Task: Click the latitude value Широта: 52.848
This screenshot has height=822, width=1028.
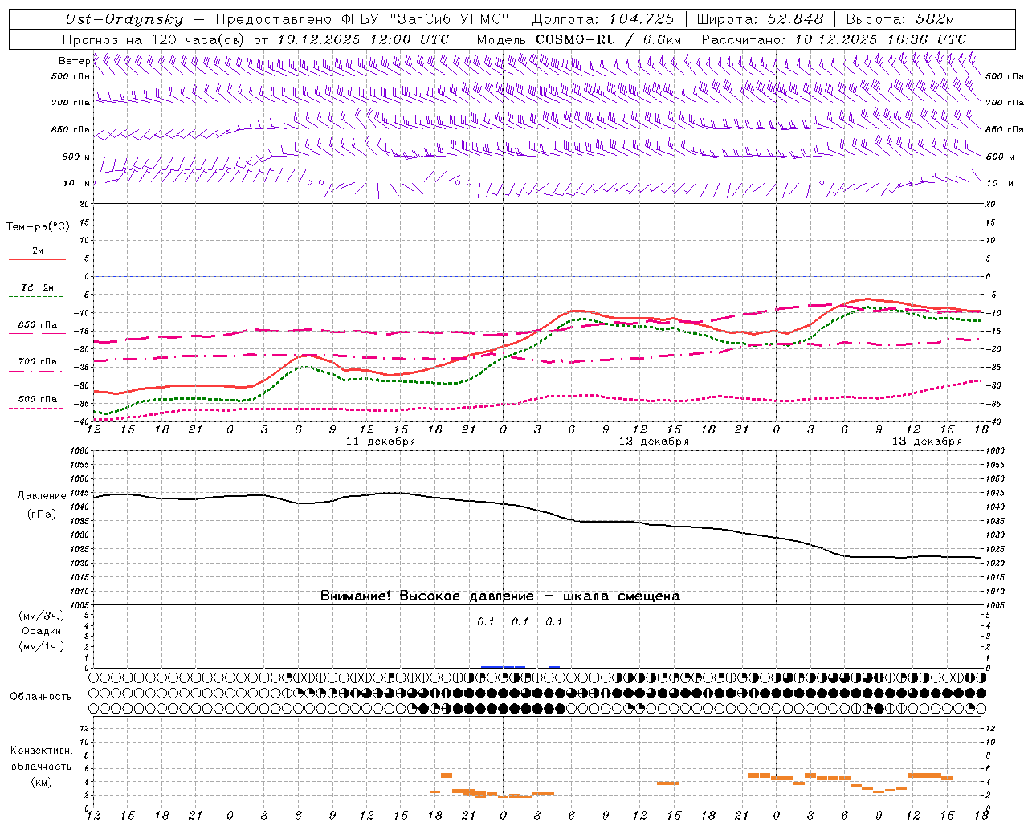Action: (760, 19)
